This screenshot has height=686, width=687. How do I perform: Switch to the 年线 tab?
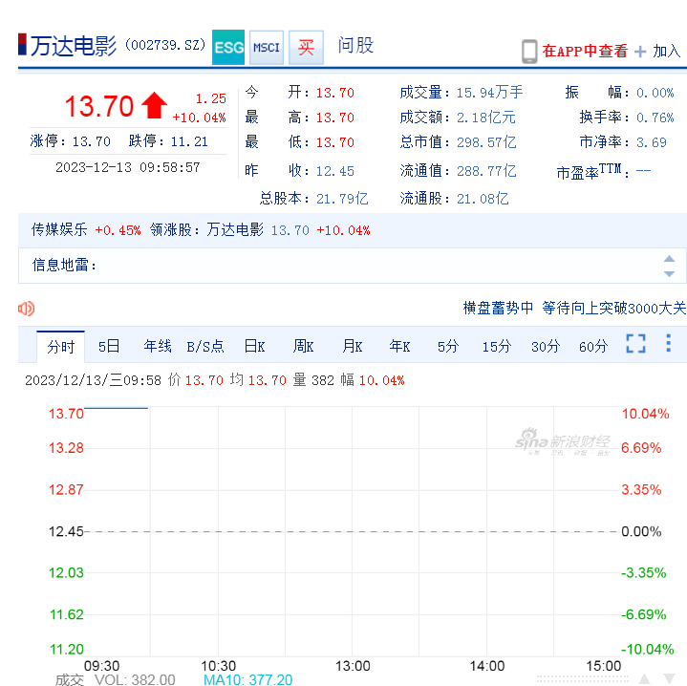tap(158, 347)
